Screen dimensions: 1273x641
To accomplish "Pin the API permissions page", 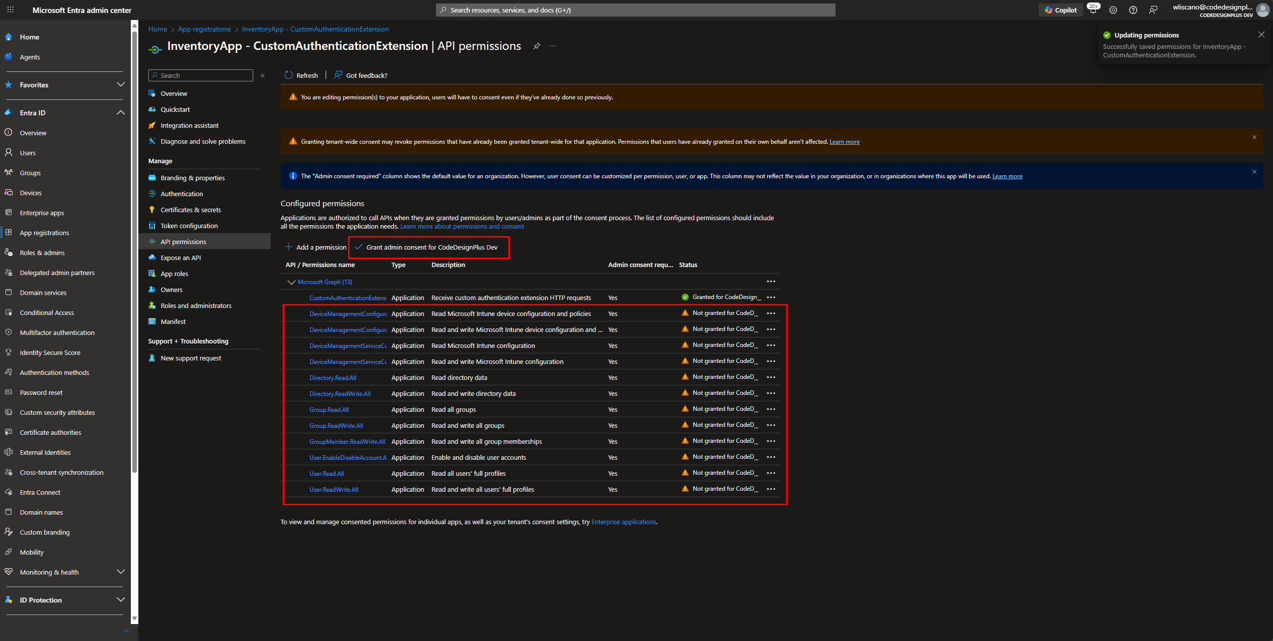I will (x=536, y=46).
